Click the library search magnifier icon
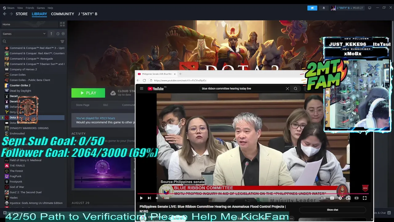This screenshot has height=222, width=394. (4, 41)
